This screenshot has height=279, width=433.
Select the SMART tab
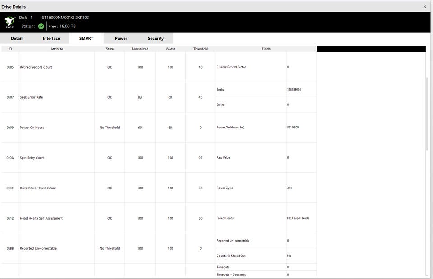(x=86, y=38)
